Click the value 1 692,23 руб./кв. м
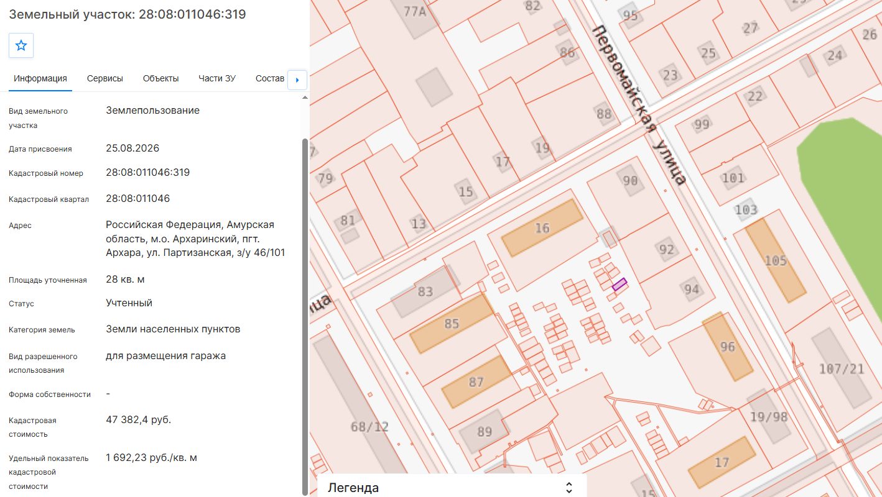This screenshot has width=882, height=497. coord(152,458)
